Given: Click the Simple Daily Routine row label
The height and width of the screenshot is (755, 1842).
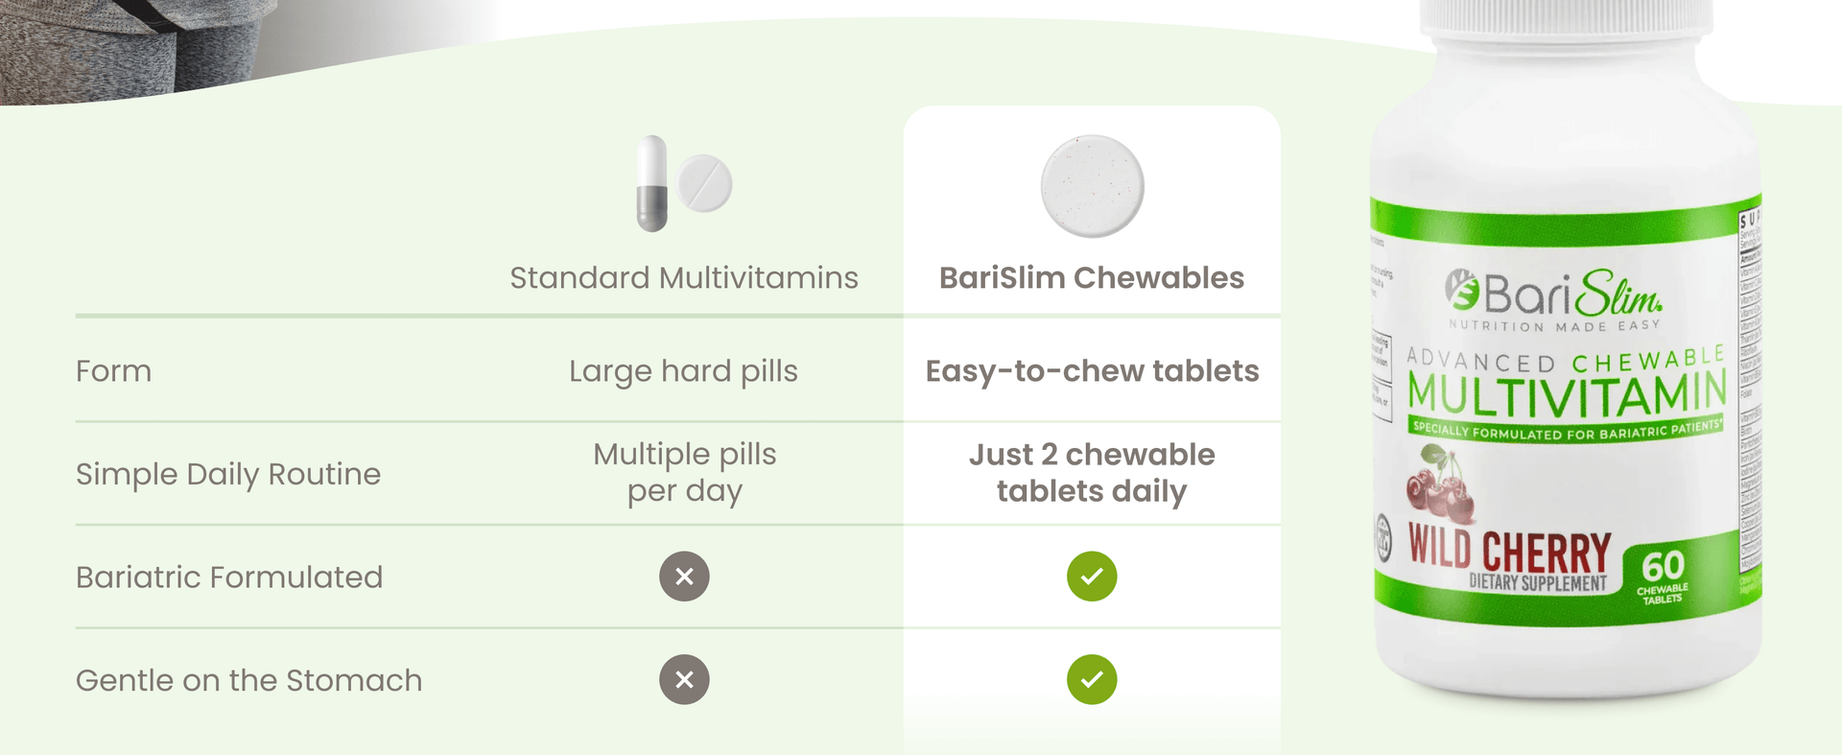Looking at the screenshot, I should point(228,474).
